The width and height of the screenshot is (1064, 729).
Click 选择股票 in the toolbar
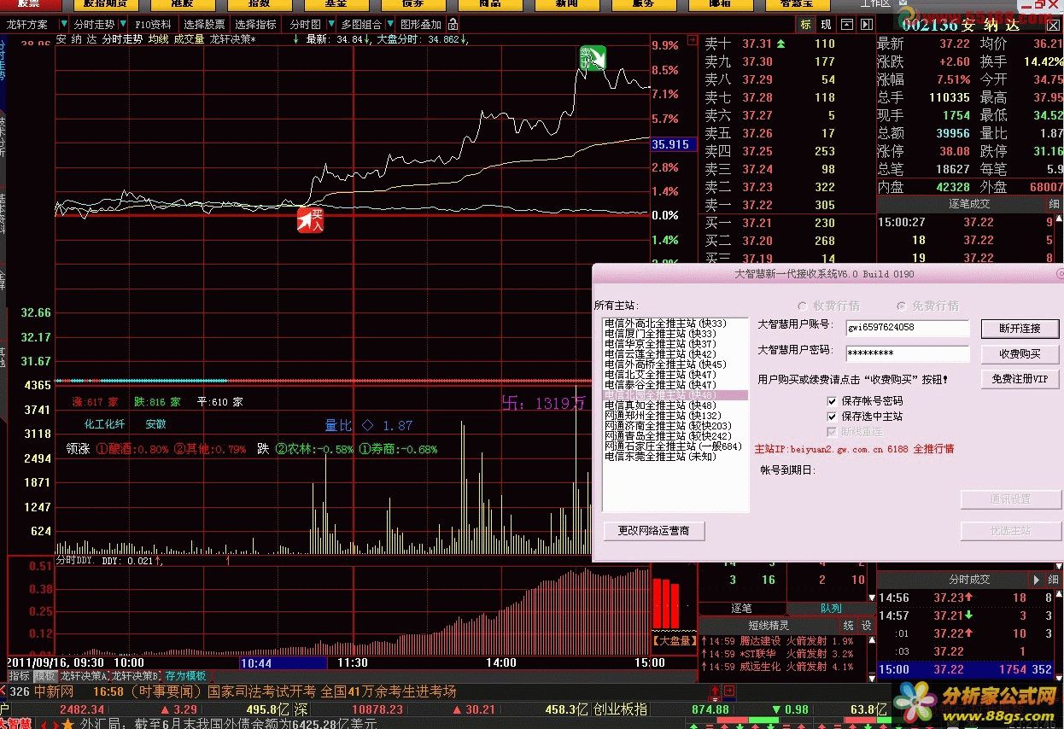tap(205, 25)
